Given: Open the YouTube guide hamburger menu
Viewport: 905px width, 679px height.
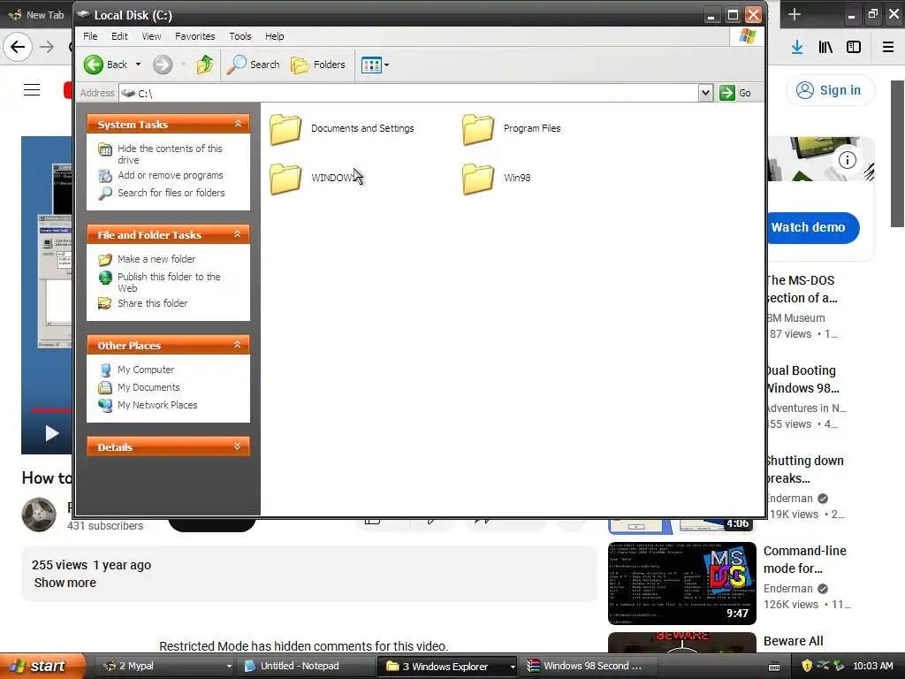Looking at the screenshot, I should (32, 90).
